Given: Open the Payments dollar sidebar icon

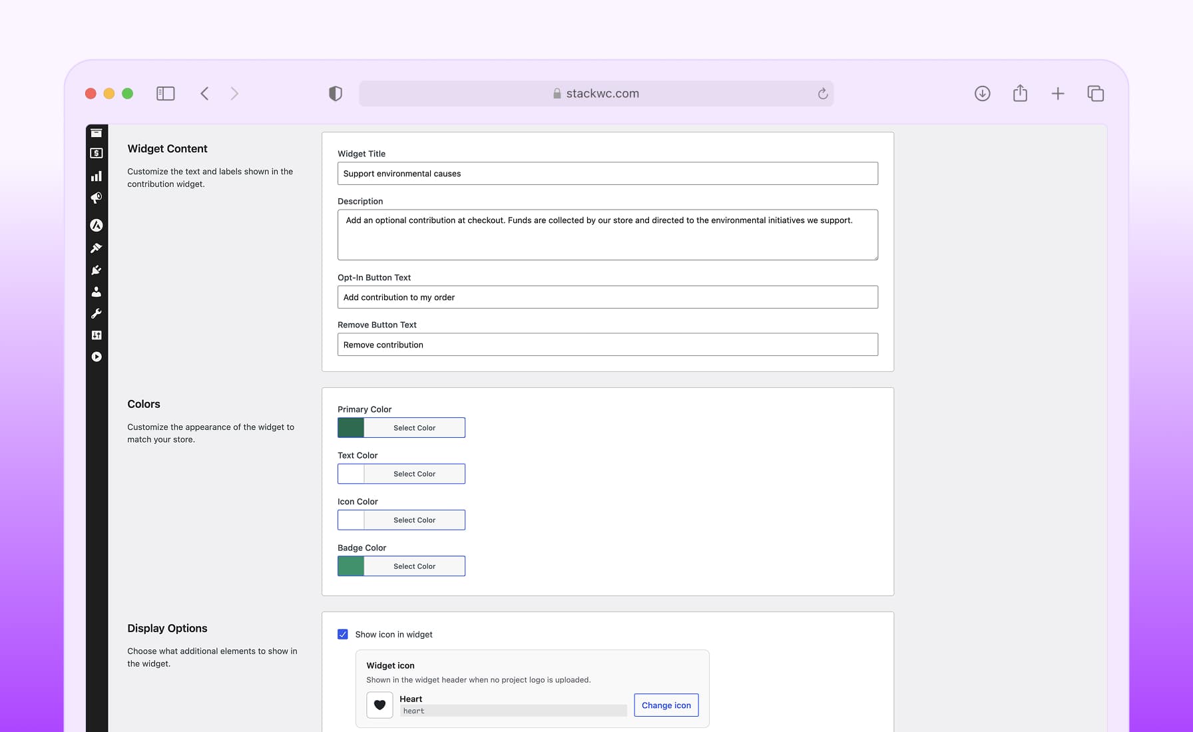Looking at the screenshot, I should pos(97,153).
